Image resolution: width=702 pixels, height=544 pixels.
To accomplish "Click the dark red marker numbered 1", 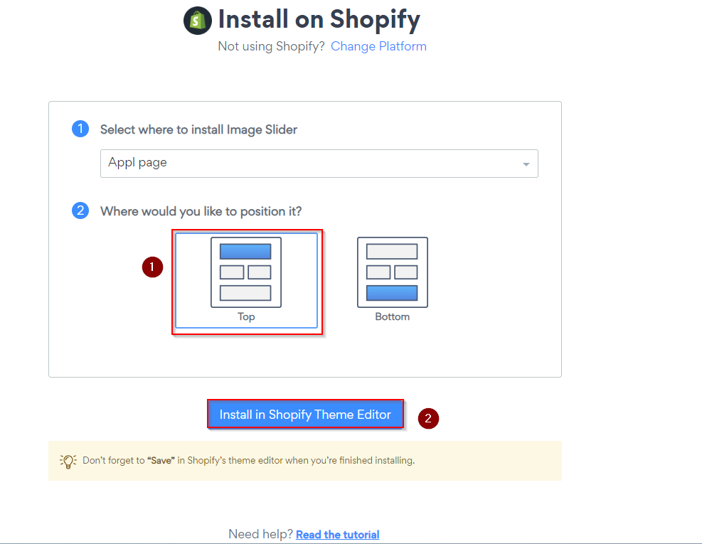I will point(152,267).
